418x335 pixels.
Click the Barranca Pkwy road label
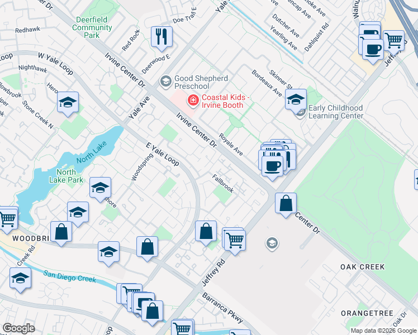[222, 308]
